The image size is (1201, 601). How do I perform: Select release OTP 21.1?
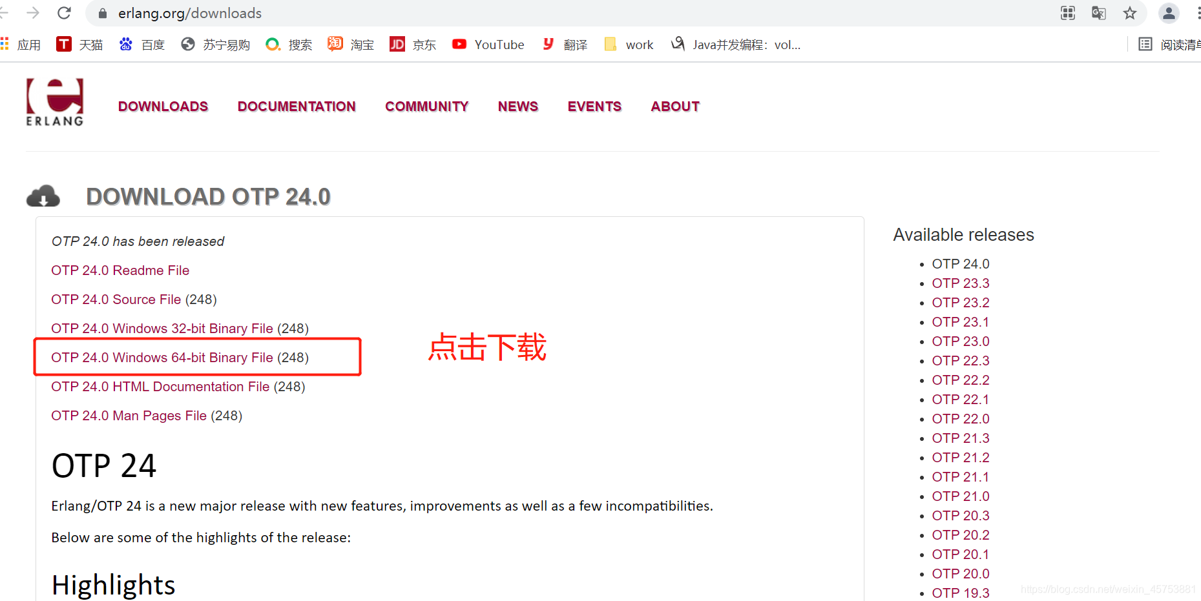[961, 477]
